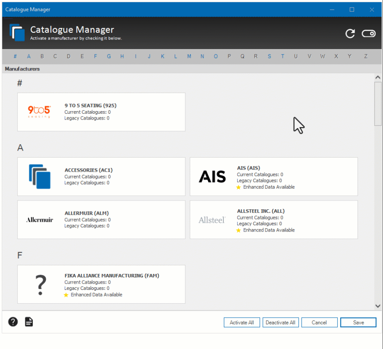This screenshot has height=349, width=383.
Task: Click the scrollbar up arrow
Action: [x=378, y=78]
